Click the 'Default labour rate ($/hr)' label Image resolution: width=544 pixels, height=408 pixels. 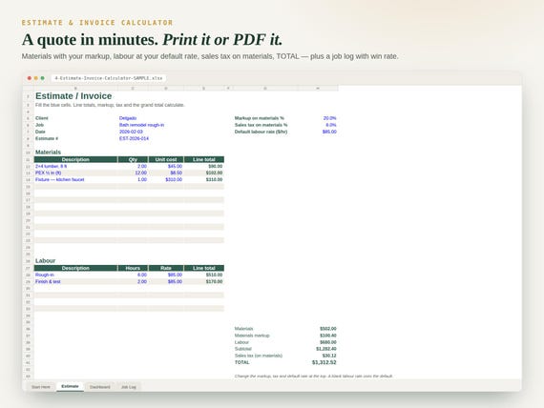click(261, 132)
